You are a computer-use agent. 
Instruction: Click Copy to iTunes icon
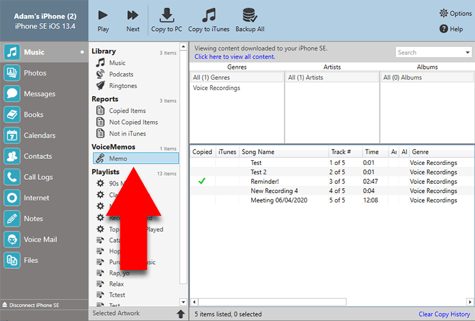click(x=209, y=15)
